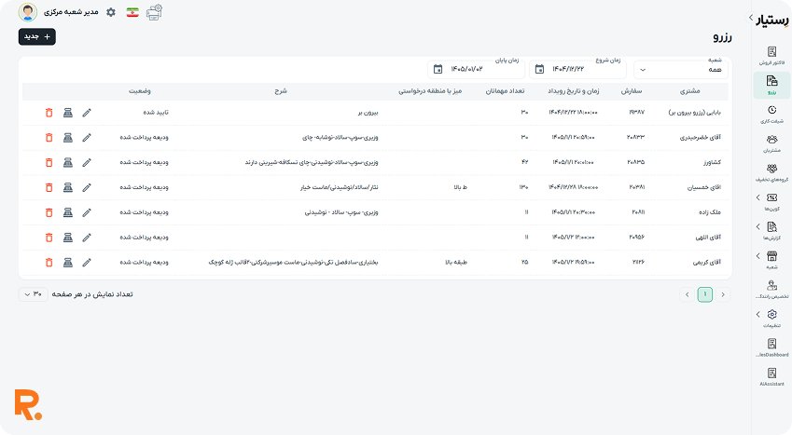Click the user avatar in the header
The height and width of the screenshot is (435, 792).
28,12
